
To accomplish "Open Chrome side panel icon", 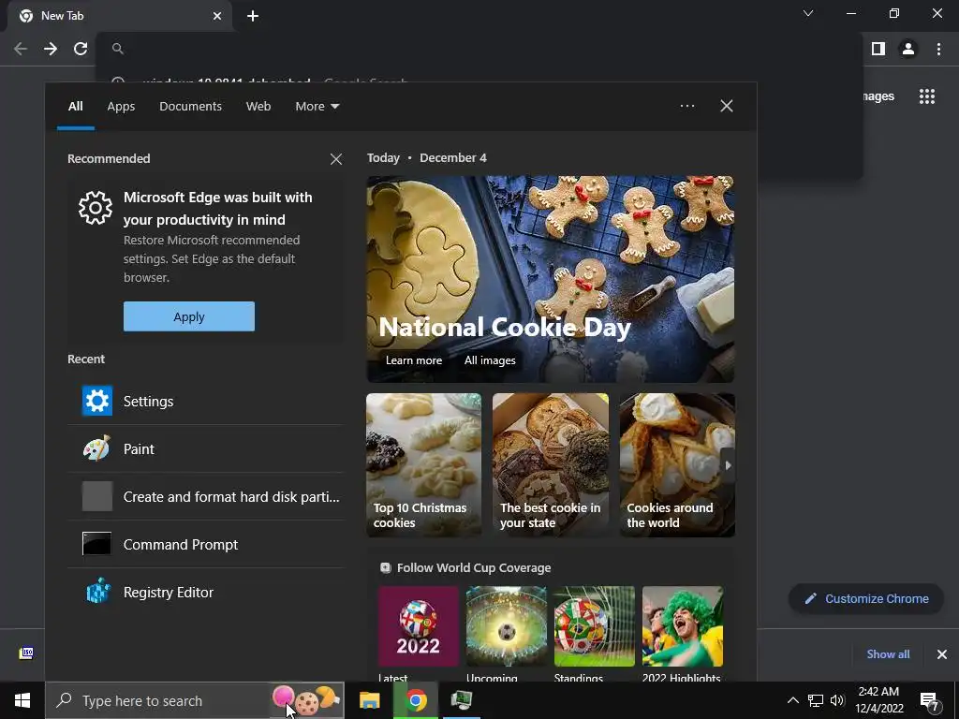I will pyautogui.click(x=878, y=49).
